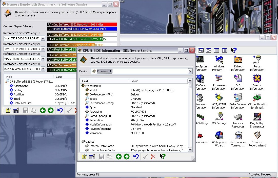Click the table-with-pencil icon in CPU & BIOS toolbar

(92, 157)
